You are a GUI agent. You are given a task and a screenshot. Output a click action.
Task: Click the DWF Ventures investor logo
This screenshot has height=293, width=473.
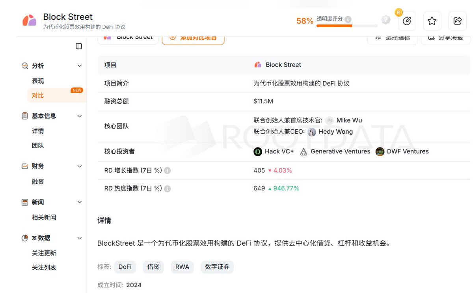click(380, 151)
